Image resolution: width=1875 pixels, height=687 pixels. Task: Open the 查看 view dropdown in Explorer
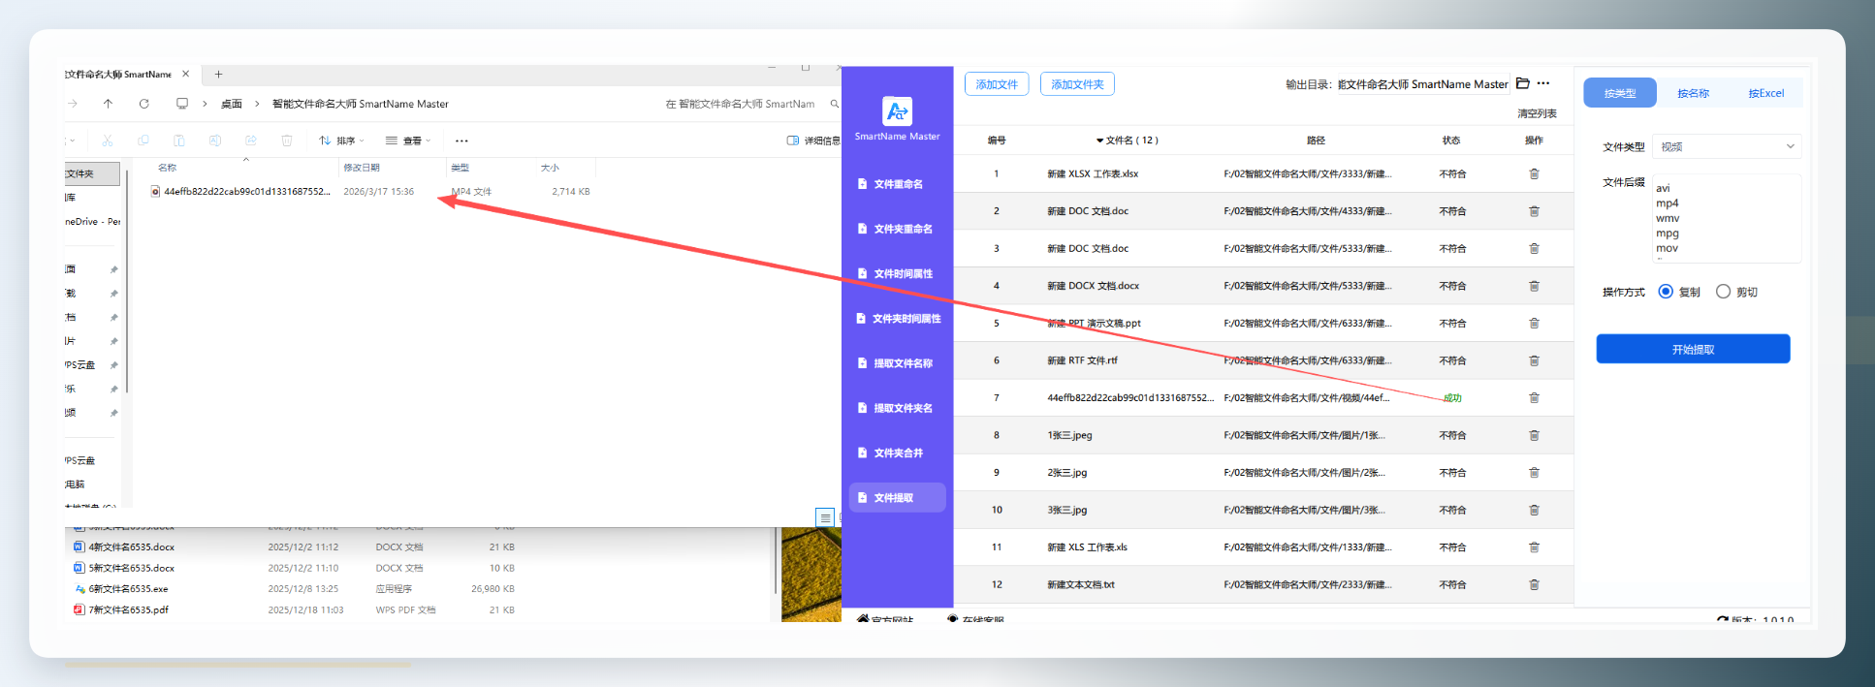[408, 141]
